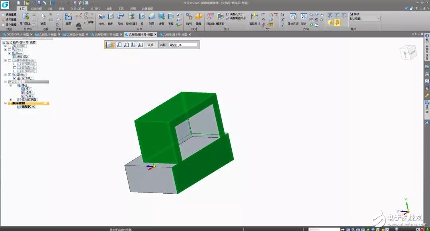Click the 适合 fit view tool

tap(303, 19)
